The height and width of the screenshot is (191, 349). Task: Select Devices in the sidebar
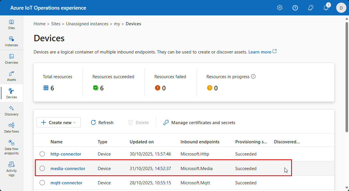pyautogui.click(x=11, y=93)
